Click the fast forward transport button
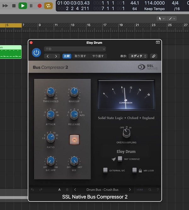Viewport: 189px width, 210px height. [x=5, y=6]
